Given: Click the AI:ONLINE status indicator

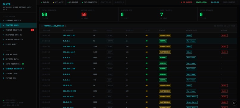Looking at the screenshot, I should 73,2.
